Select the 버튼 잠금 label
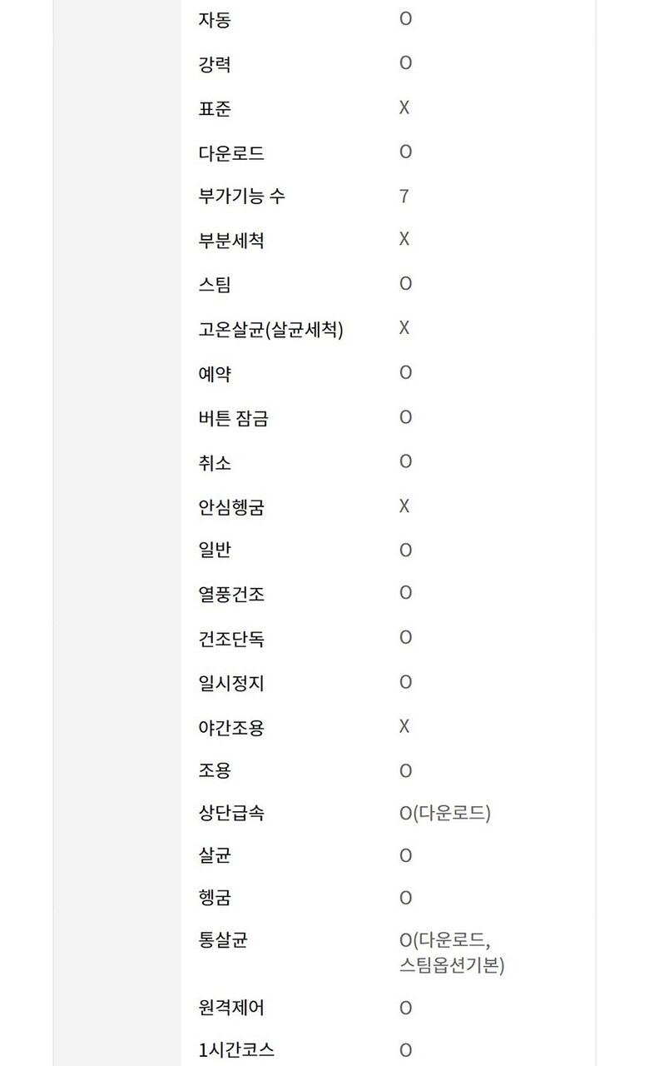The image size is (649, 1066). point(233,419)
